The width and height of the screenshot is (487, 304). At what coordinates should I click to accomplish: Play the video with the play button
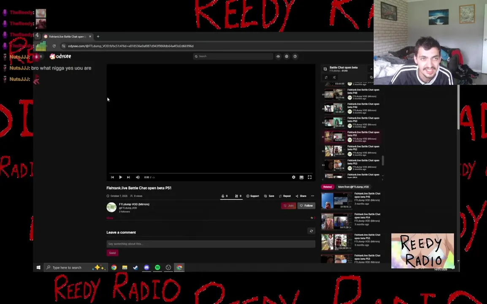121,177
